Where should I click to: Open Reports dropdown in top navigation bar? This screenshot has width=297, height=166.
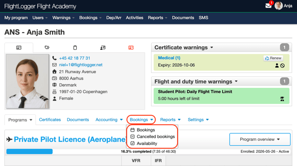157,18
